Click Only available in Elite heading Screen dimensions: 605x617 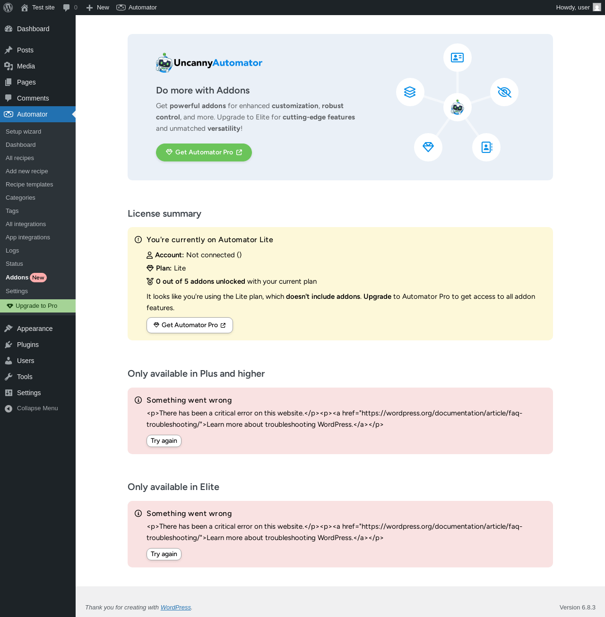(x=173, y=487)
